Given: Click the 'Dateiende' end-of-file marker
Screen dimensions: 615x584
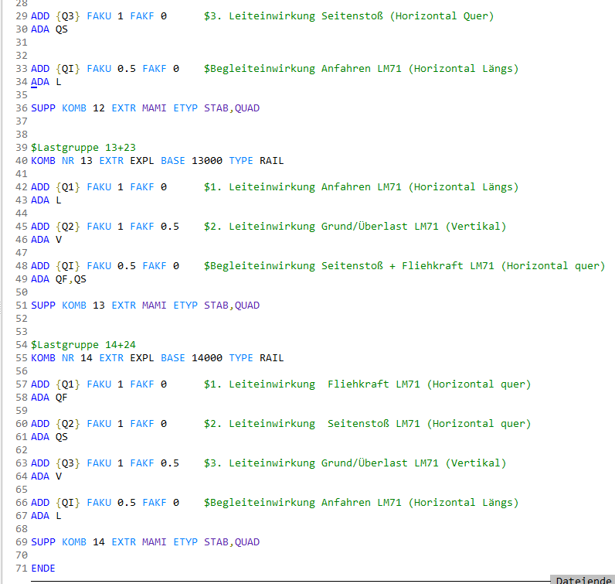Looking at the screenshot, I should pyautogui.click(x=583, y=580).
